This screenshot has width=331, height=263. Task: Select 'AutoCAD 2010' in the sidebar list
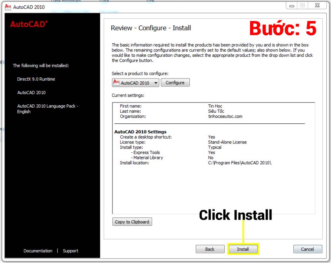pyautogui.click(x=31, y=92)
